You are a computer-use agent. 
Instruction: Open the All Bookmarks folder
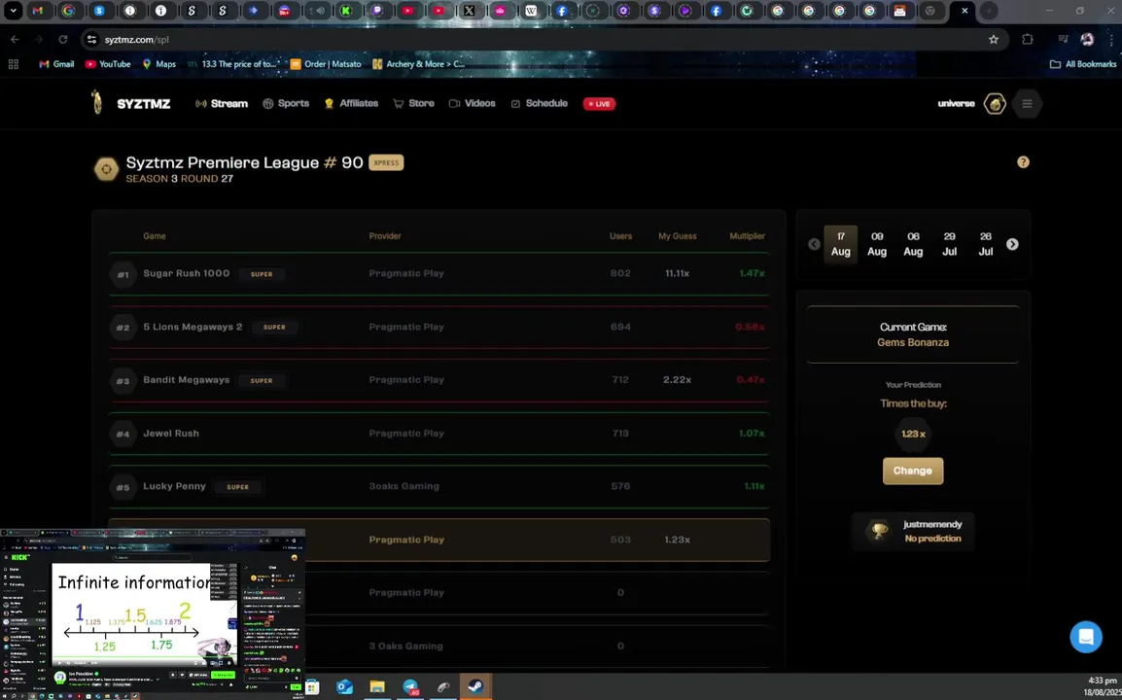coord(1083,64)
